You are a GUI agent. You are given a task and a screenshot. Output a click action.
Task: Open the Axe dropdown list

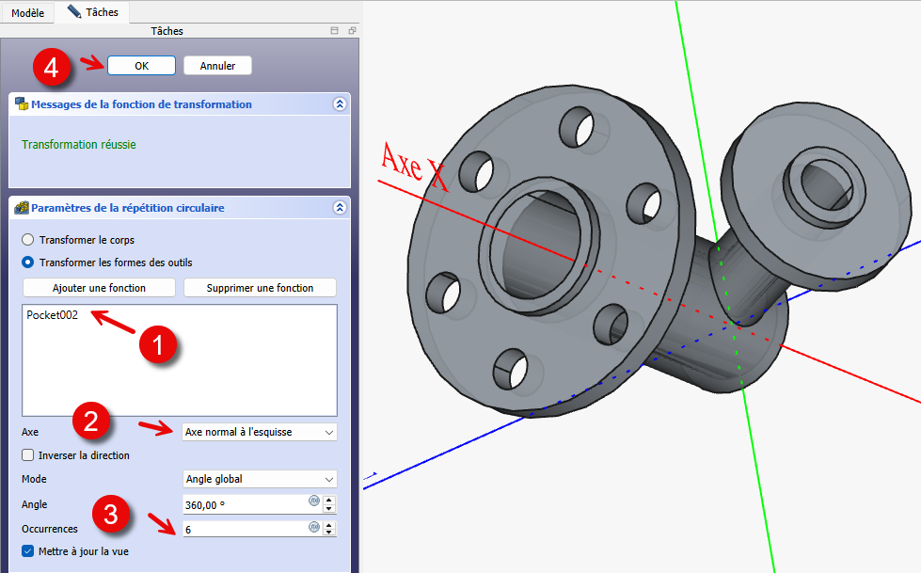[259, 432]
